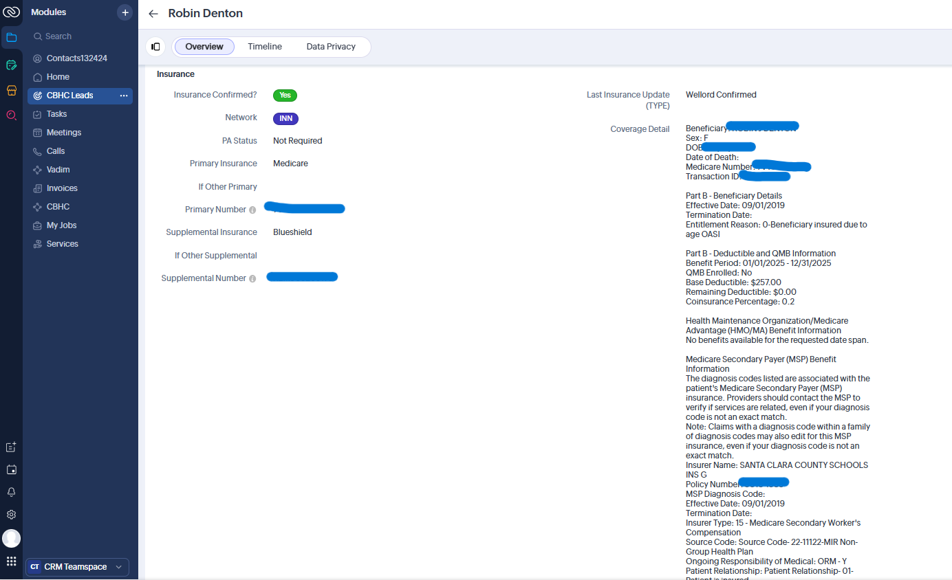Click the INN network badge
The height and width of the screenshot is (580, 952).
point(285,118)
